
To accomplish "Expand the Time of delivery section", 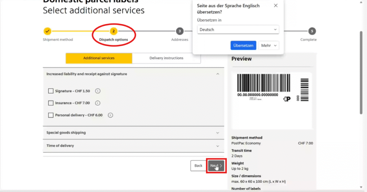I will coord(133,146).
